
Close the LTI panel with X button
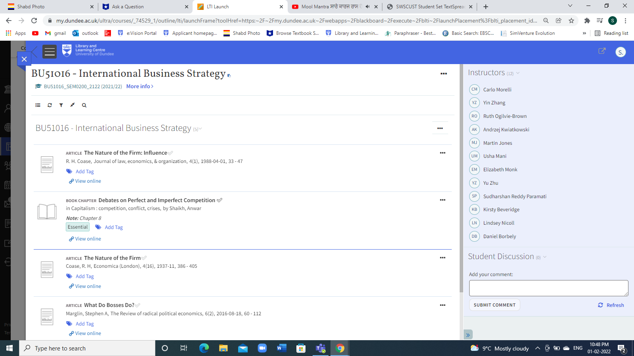pyautogui.click(x=24, y=59)
